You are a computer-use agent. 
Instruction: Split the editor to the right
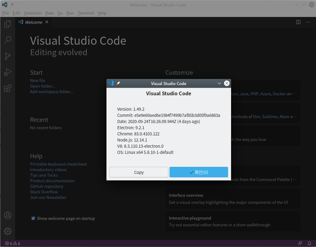(x=298, y=22)
